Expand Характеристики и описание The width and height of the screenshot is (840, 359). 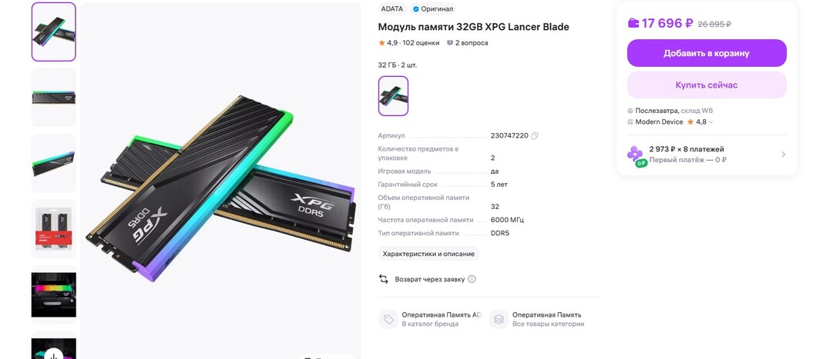point(428,254)
